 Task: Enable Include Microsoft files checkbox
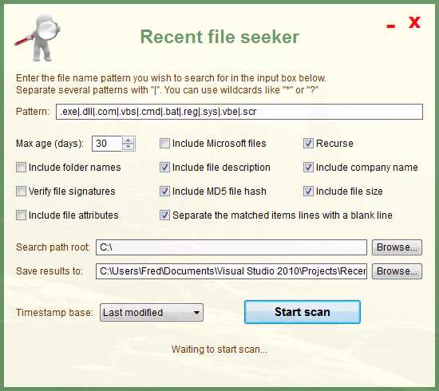[164, 144]
